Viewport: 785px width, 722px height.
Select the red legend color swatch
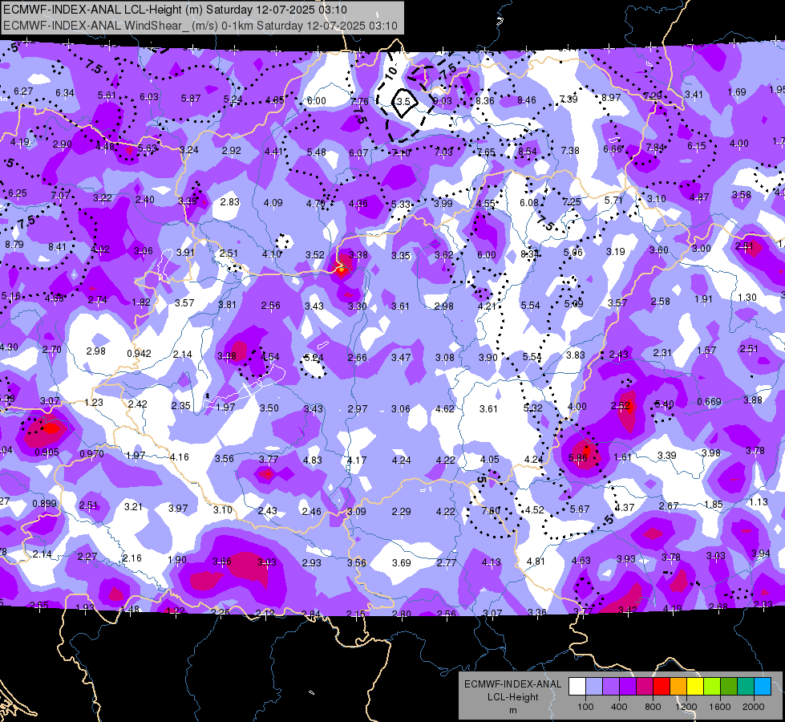662,686
